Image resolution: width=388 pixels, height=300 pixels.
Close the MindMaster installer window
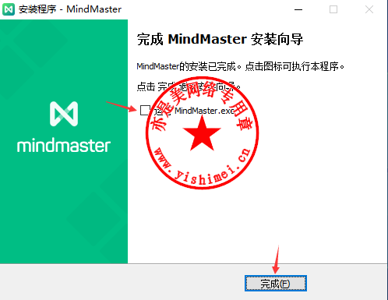tap(369, 9)
